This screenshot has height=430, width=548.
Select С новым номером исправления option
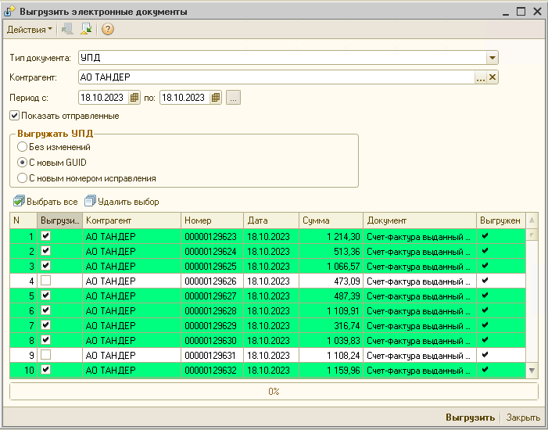click(x=22, y=178)
